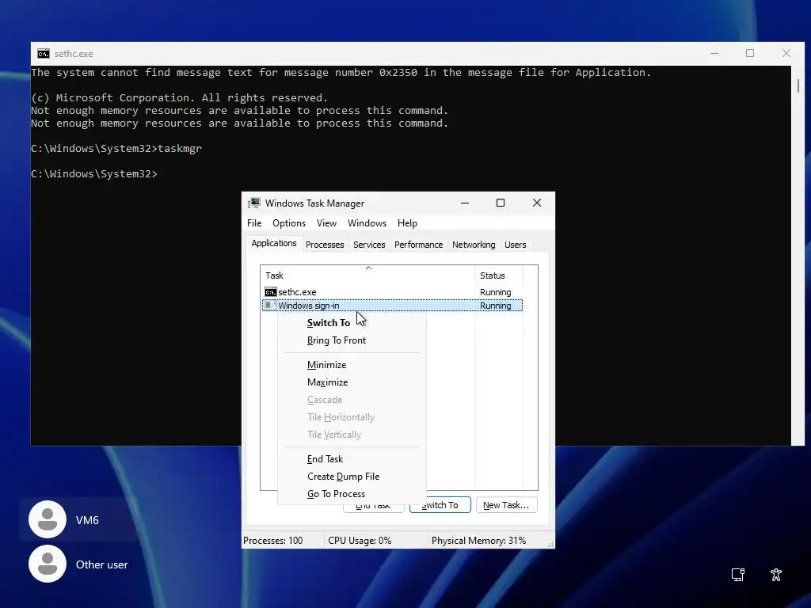Screen dimensions: 811x608
Task: Click the Windows sign-in task icon
Action: [271, 306]
